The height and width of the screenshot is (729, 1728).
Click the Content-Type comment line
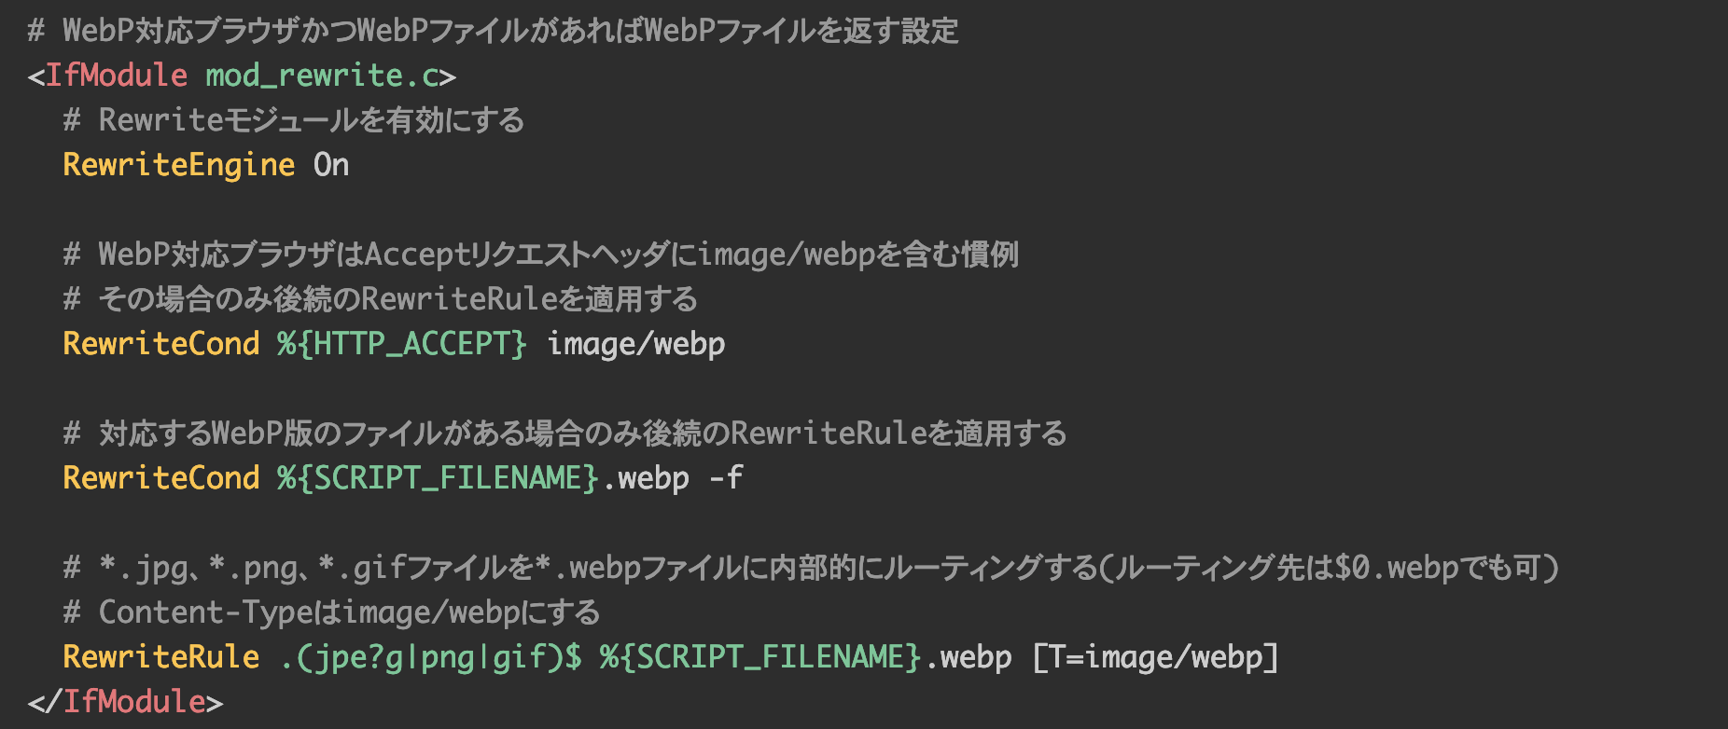[x=331, y=612]
